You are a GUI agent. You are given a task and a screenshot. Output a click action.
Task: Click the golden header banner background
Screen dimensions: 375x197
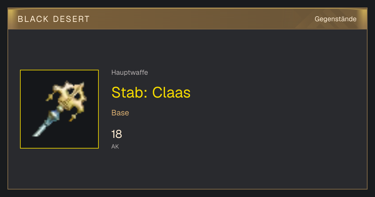coord(187,19)
